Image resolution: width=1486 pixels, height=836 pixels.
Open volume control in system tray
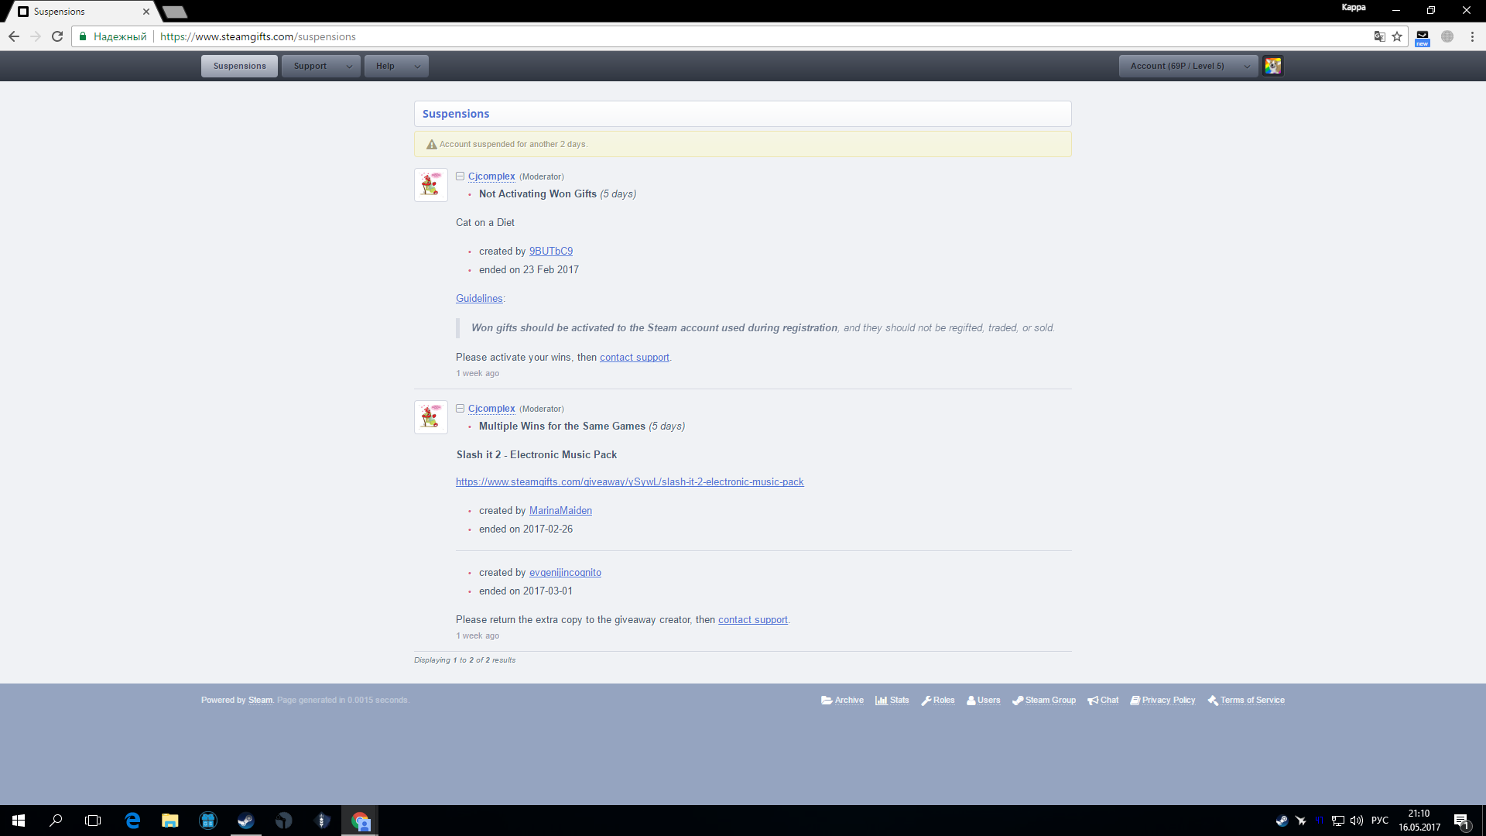pyautogui.click(x=1357, y=821)
